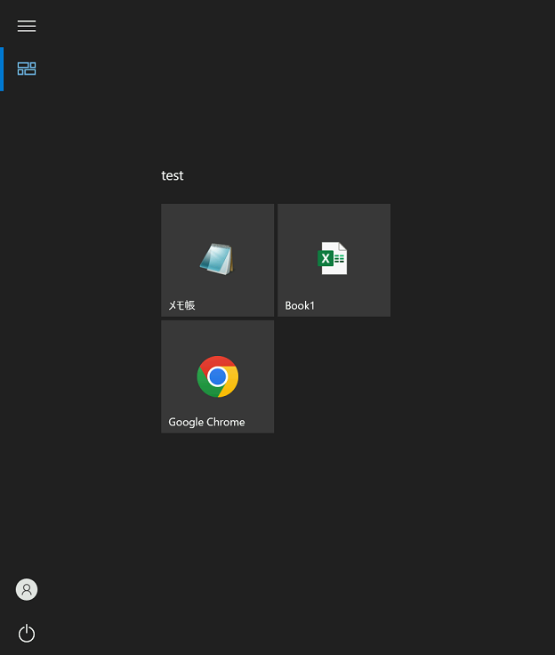Select the 'test' group heading
Image resolution: width=555 pixels, height=655 pixels.
pos(173,175)
